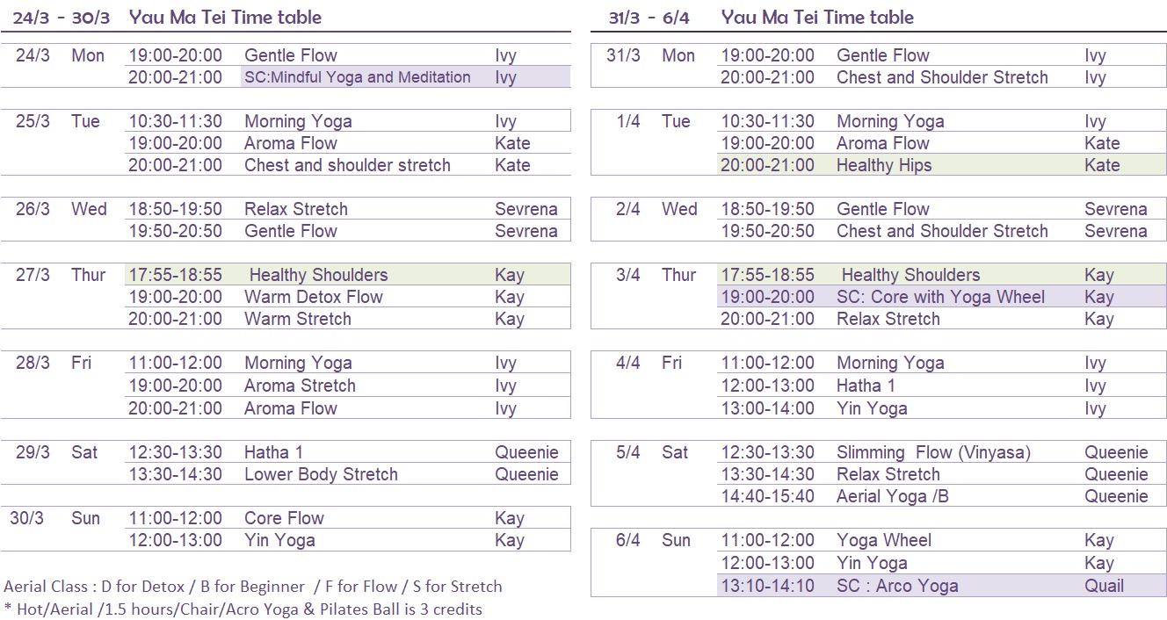Select Core Flow on Sunday 30/3
1167x620 pixels.
(284, 518)
